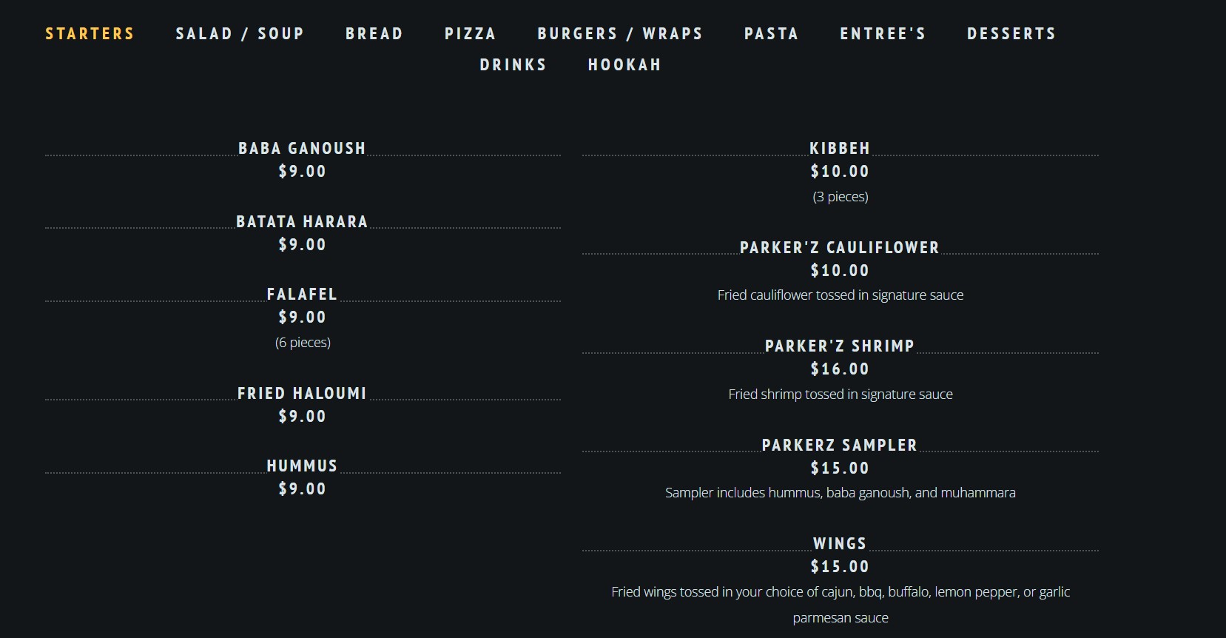The width and height of the screenshot is (1226, 638).
Task: Click the Parker'z Cauliflower heading
Action: tap(840, 248)
